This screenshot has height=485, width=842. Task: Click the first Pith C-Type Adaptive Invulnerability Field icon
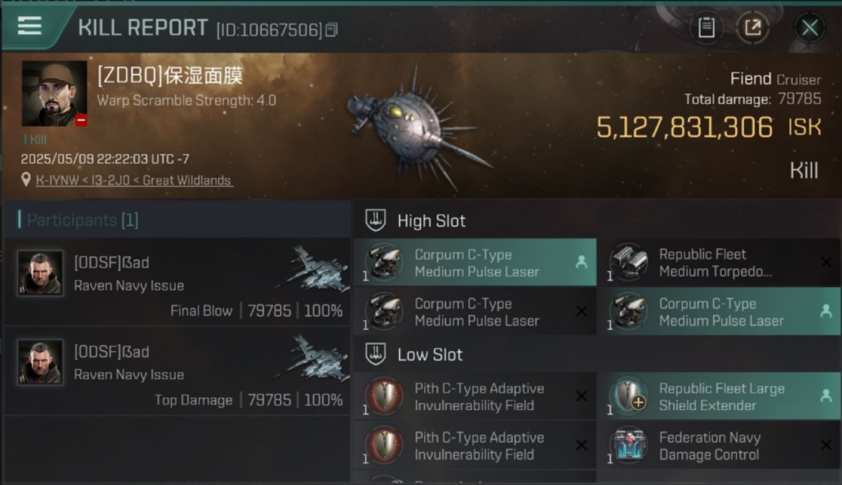click(384, 396)
